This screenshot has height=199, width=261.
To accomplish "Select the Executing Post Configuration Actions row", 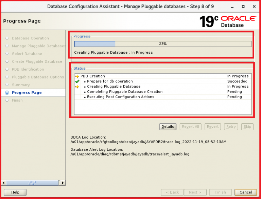I will [x=120, y=97].
